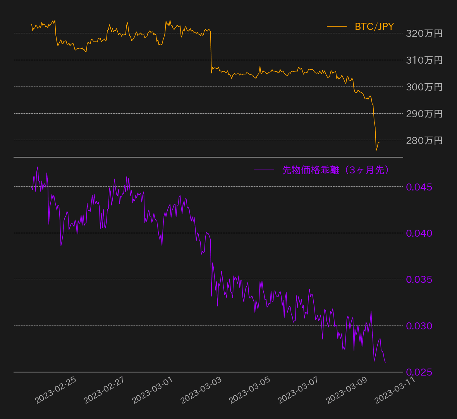Click the 2023-03-01 date label
The width and height of the screenshot is (457, 419).
click(153, 390)
